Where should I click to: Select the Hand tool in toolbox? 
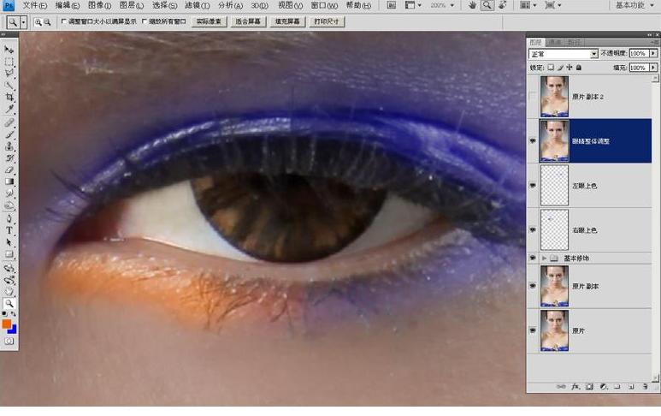point(9,292)
